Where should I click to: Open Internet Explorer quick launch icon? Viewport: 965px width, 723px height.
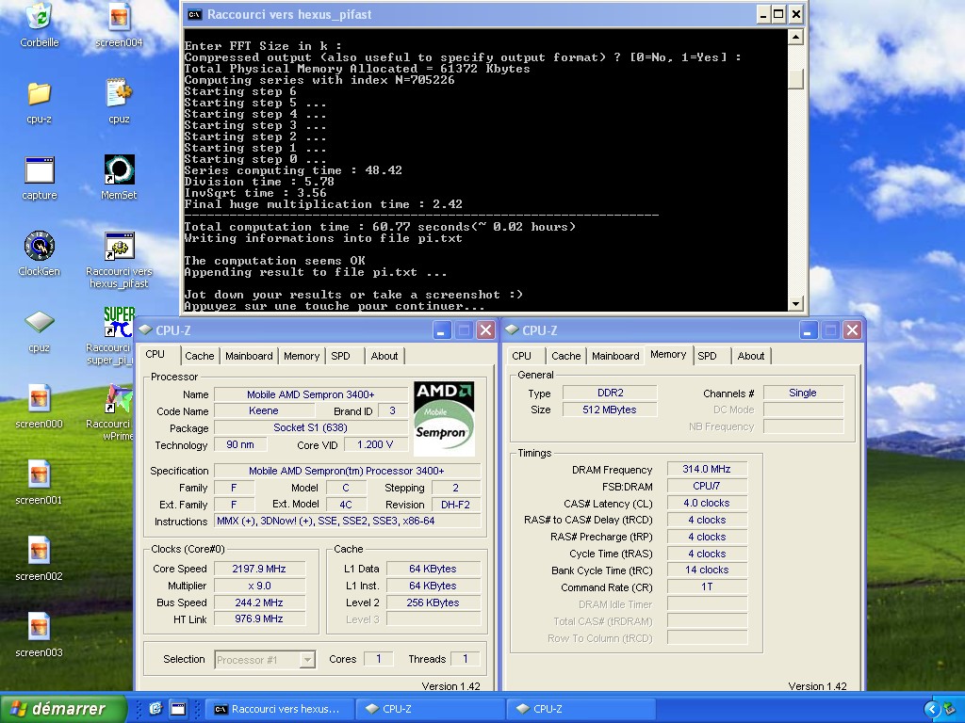(155, 708)
